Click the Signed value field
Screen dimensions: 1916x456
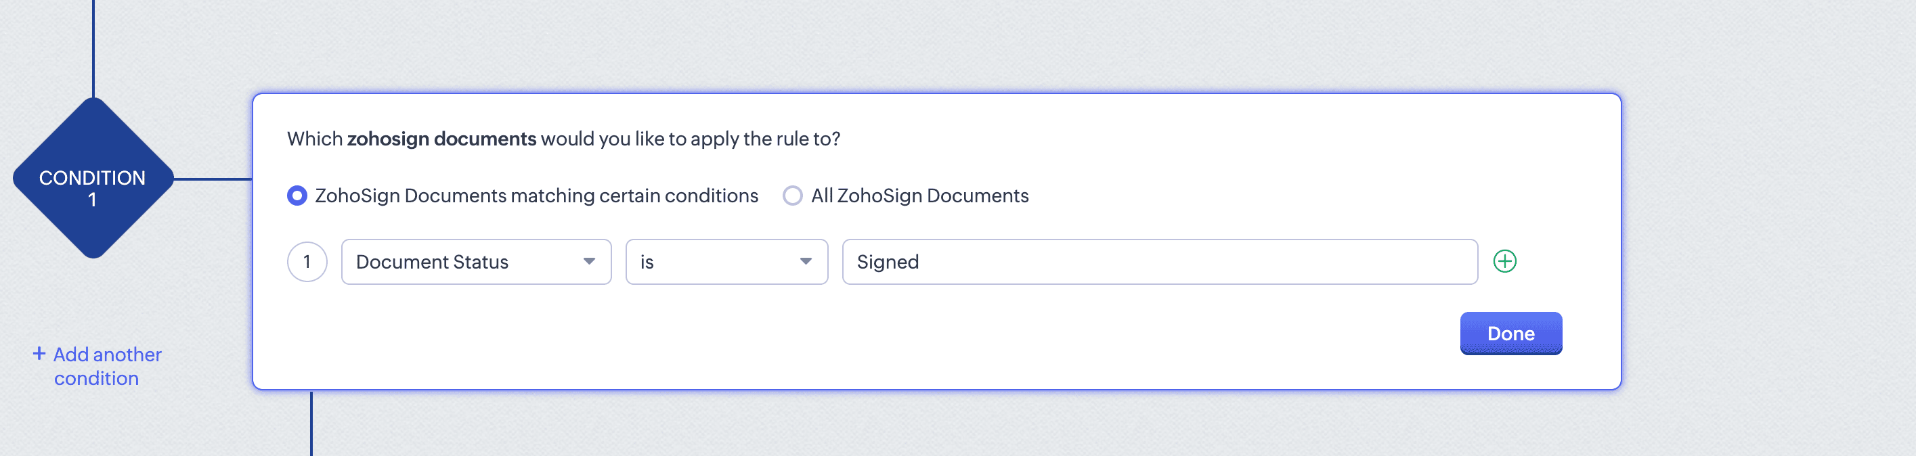point(1159,261)
